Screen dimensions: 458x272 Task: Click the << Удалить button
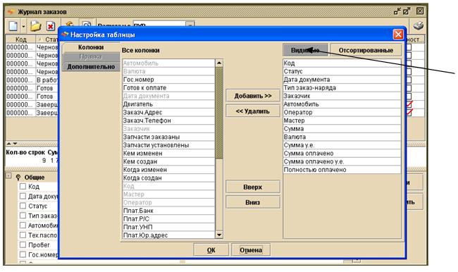(x=253, y=111)
